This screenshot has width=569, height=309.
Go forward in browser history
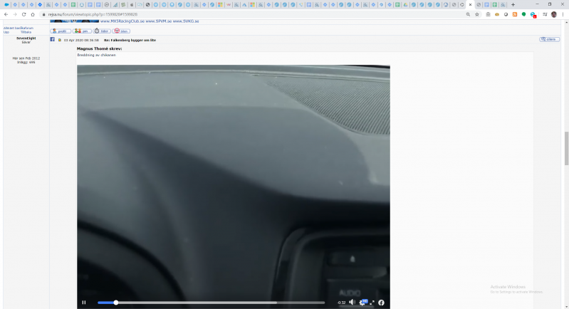point(15,14)
